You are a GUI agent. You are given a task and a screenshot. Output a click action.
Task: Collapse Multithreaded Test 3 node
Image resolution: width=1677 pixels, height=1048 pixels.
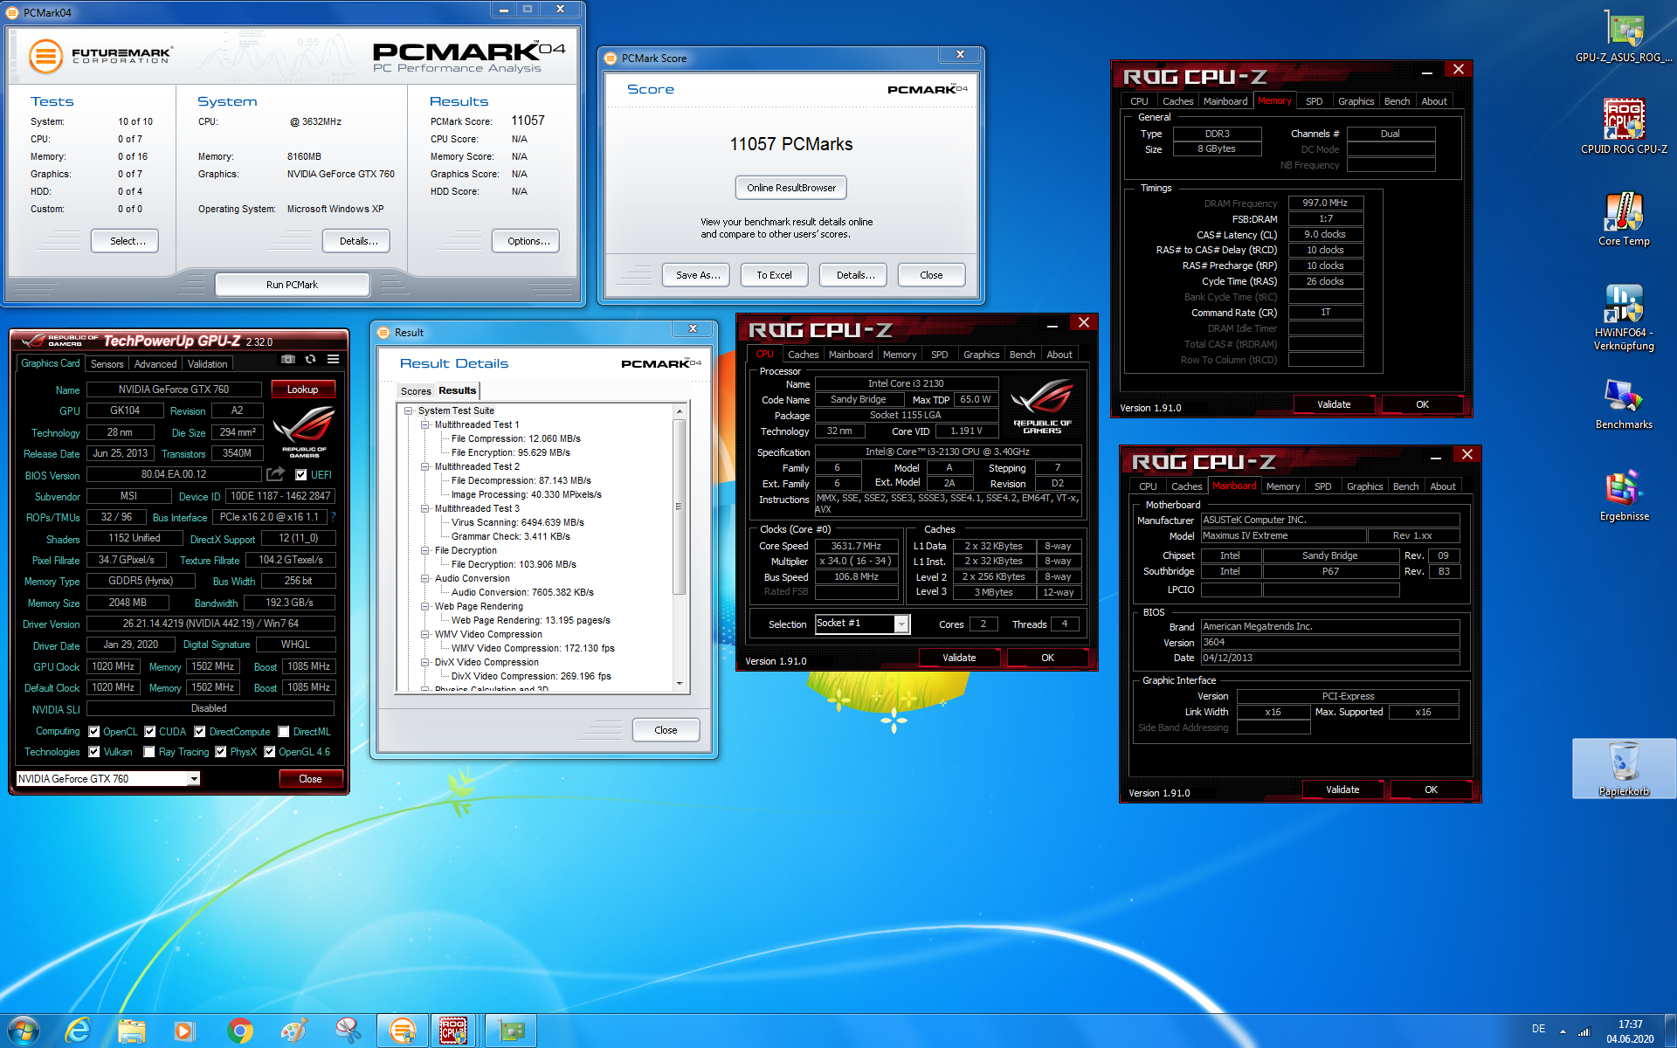pos(425,508)
